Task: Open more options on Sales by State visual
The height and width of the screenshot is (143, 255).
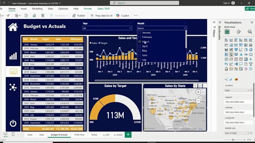Action: 205,86
